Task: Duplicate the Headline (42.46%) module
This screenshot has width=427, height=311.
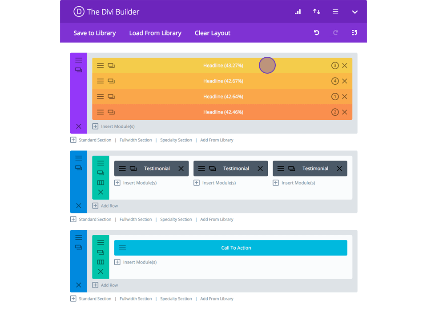Action: 111,112
